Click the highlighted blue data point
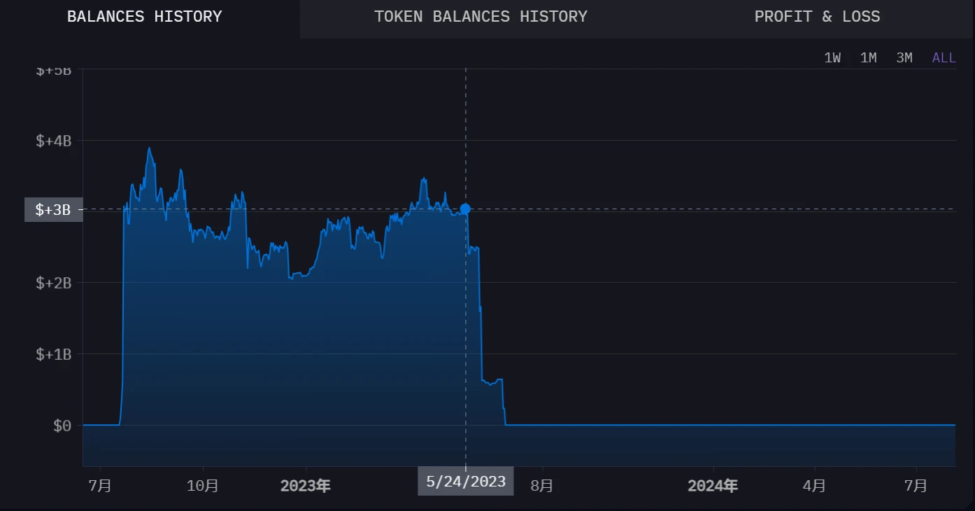 465,209
